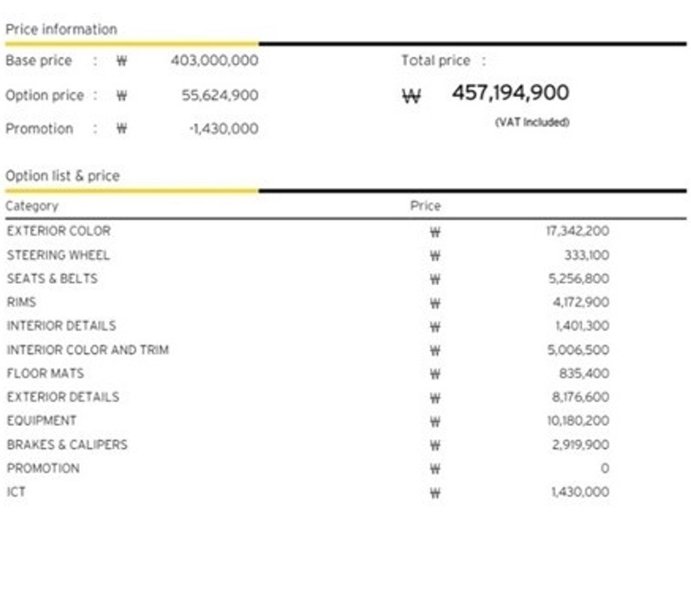This screenshot has width=691, height=596.
Task: Click the EQUIPMENT price 10,180,200
Action: coord(578,421)
